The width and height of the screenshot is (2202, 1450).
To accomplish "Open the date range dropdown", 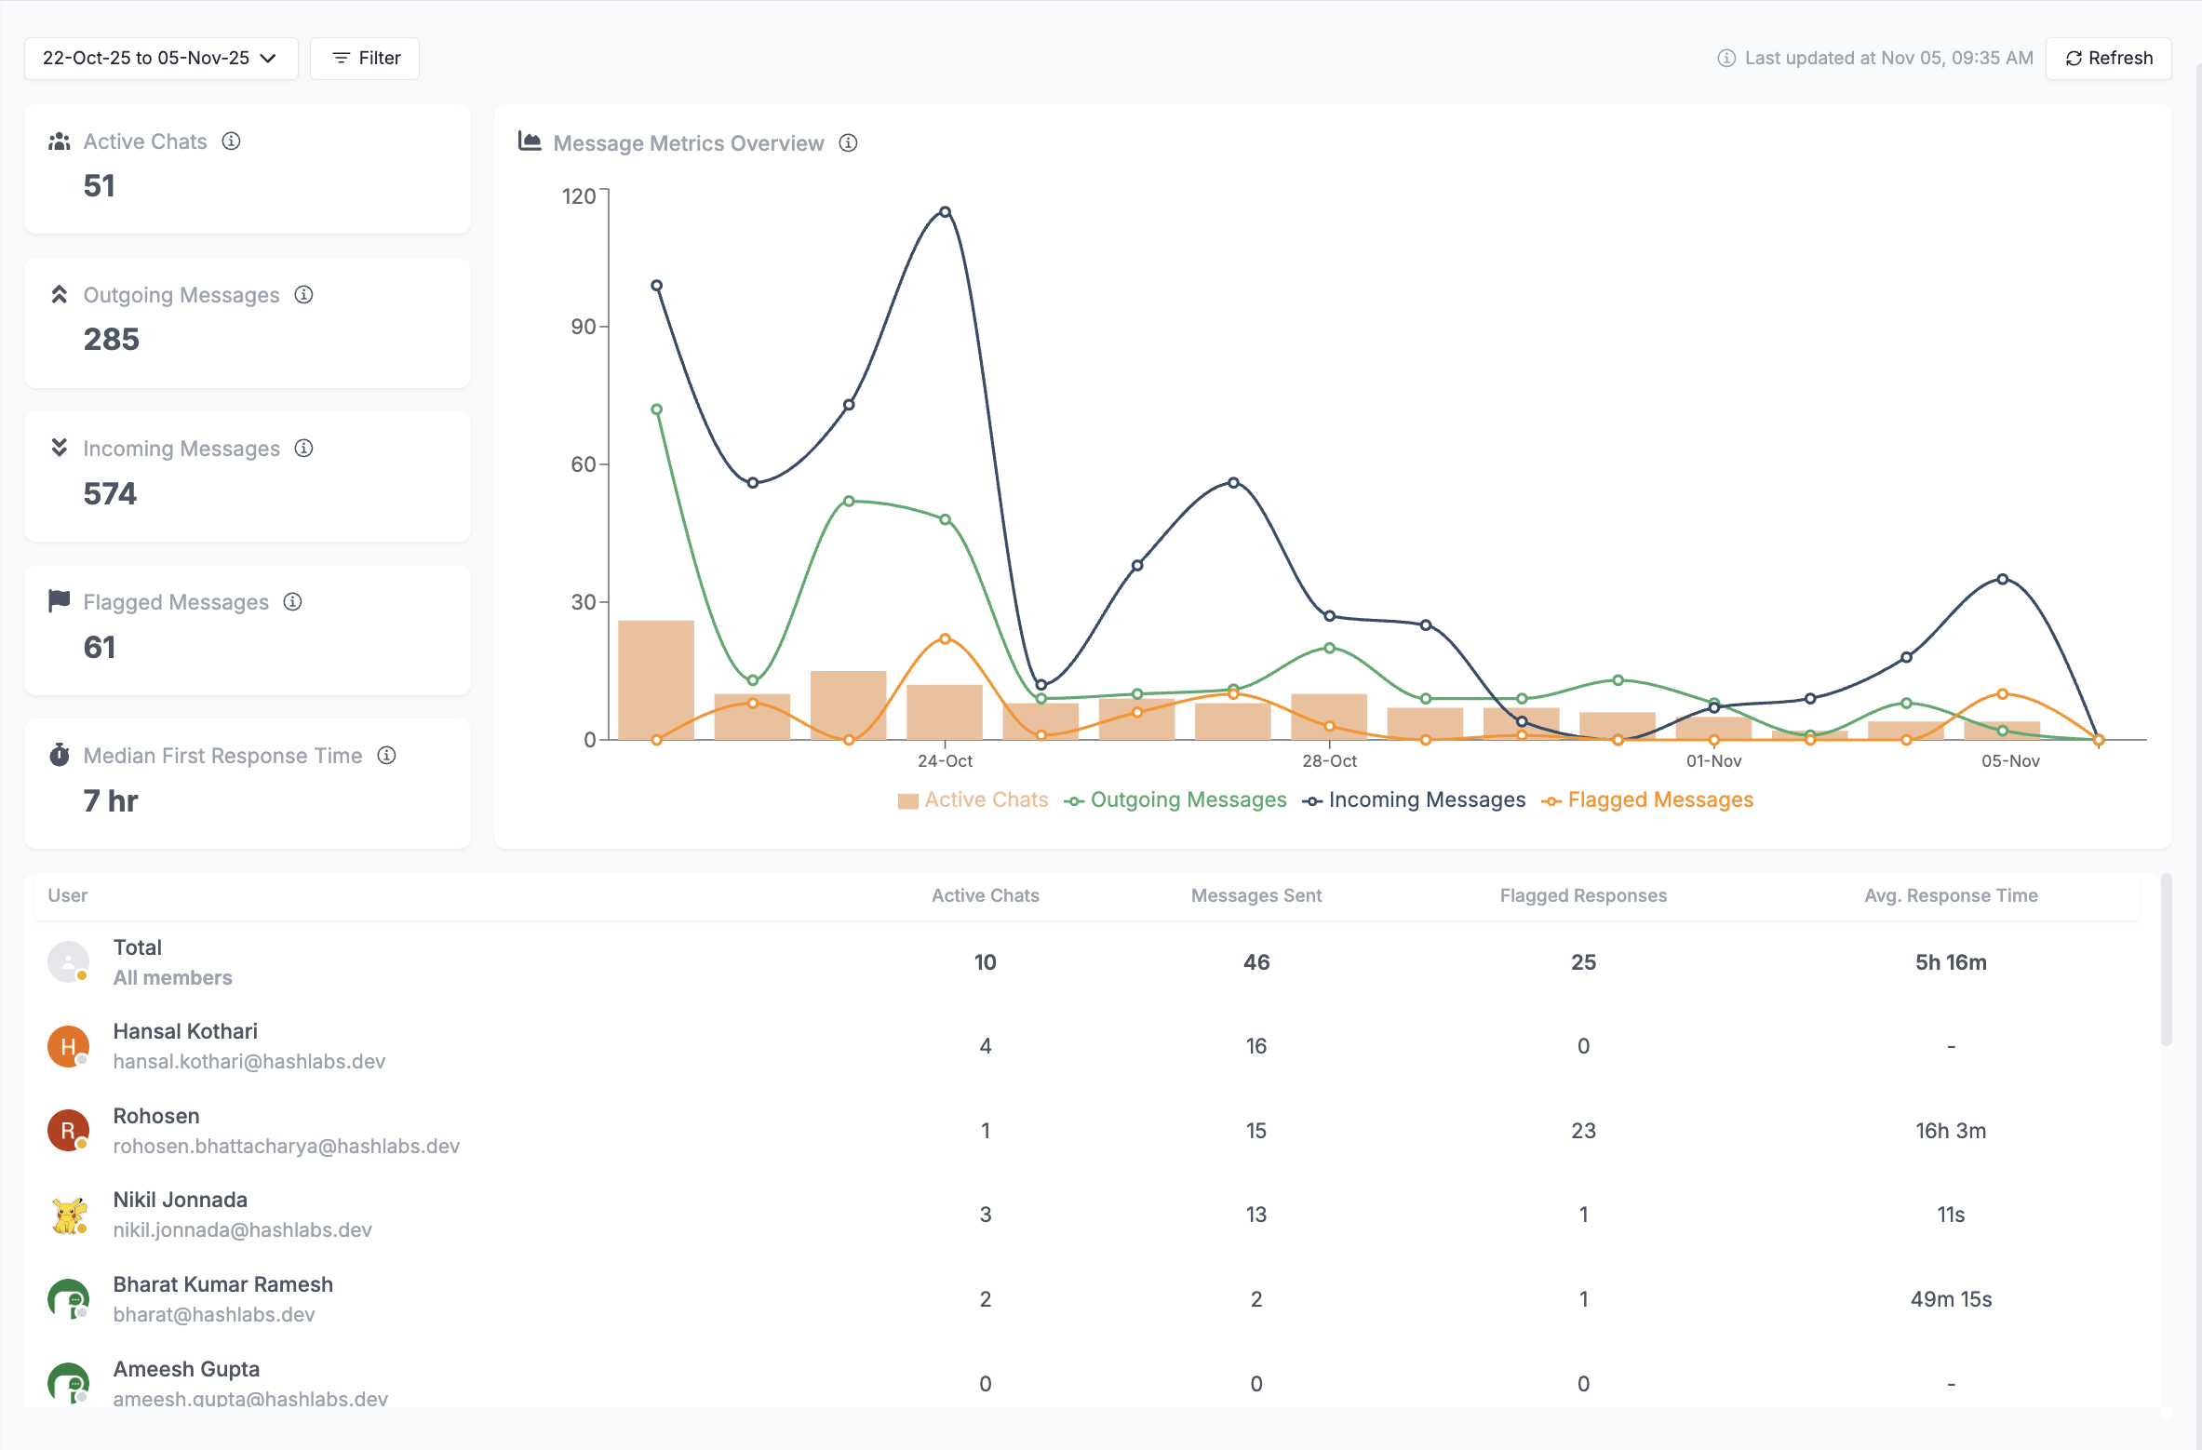I will 161,58.
